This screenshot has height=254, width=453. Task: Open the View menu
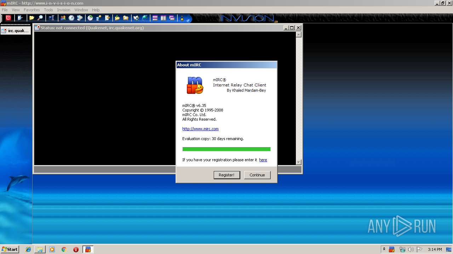click(16, 10)
